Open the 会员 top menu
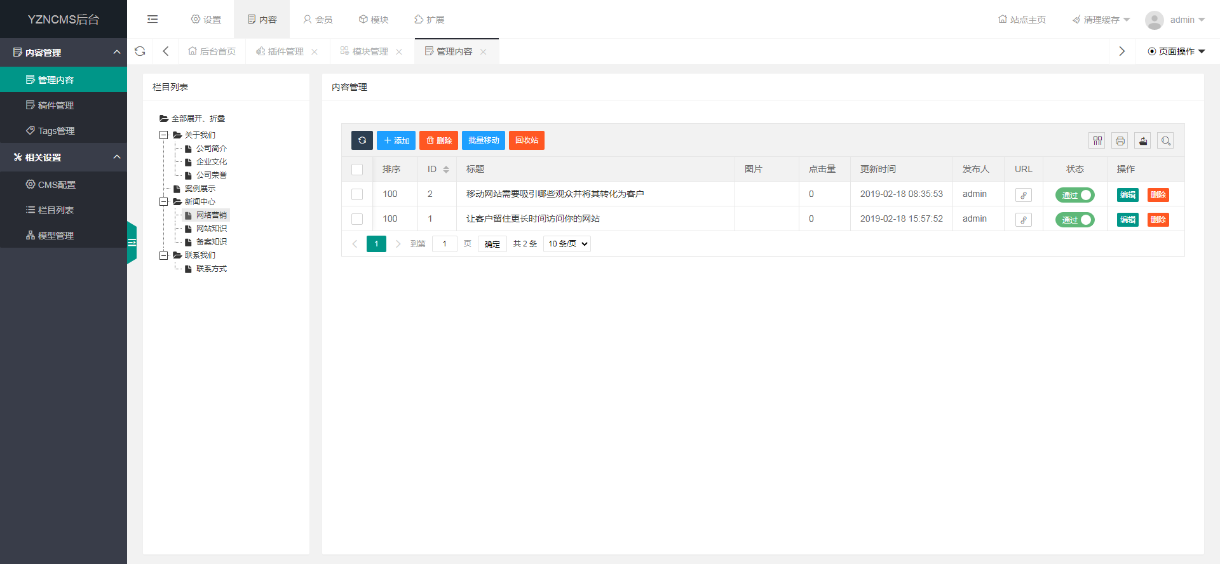The image size is (1220, 564). coord(318,19)
